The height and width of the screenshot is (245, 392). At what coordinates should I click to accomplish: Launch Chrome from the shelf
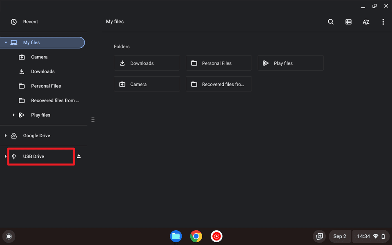pyautogui.click(x=196, y=236)
